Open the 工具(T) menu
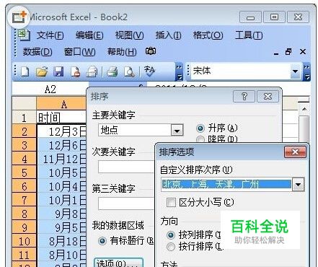This screenshot has width=318, height=267. (x=249, y=35)
